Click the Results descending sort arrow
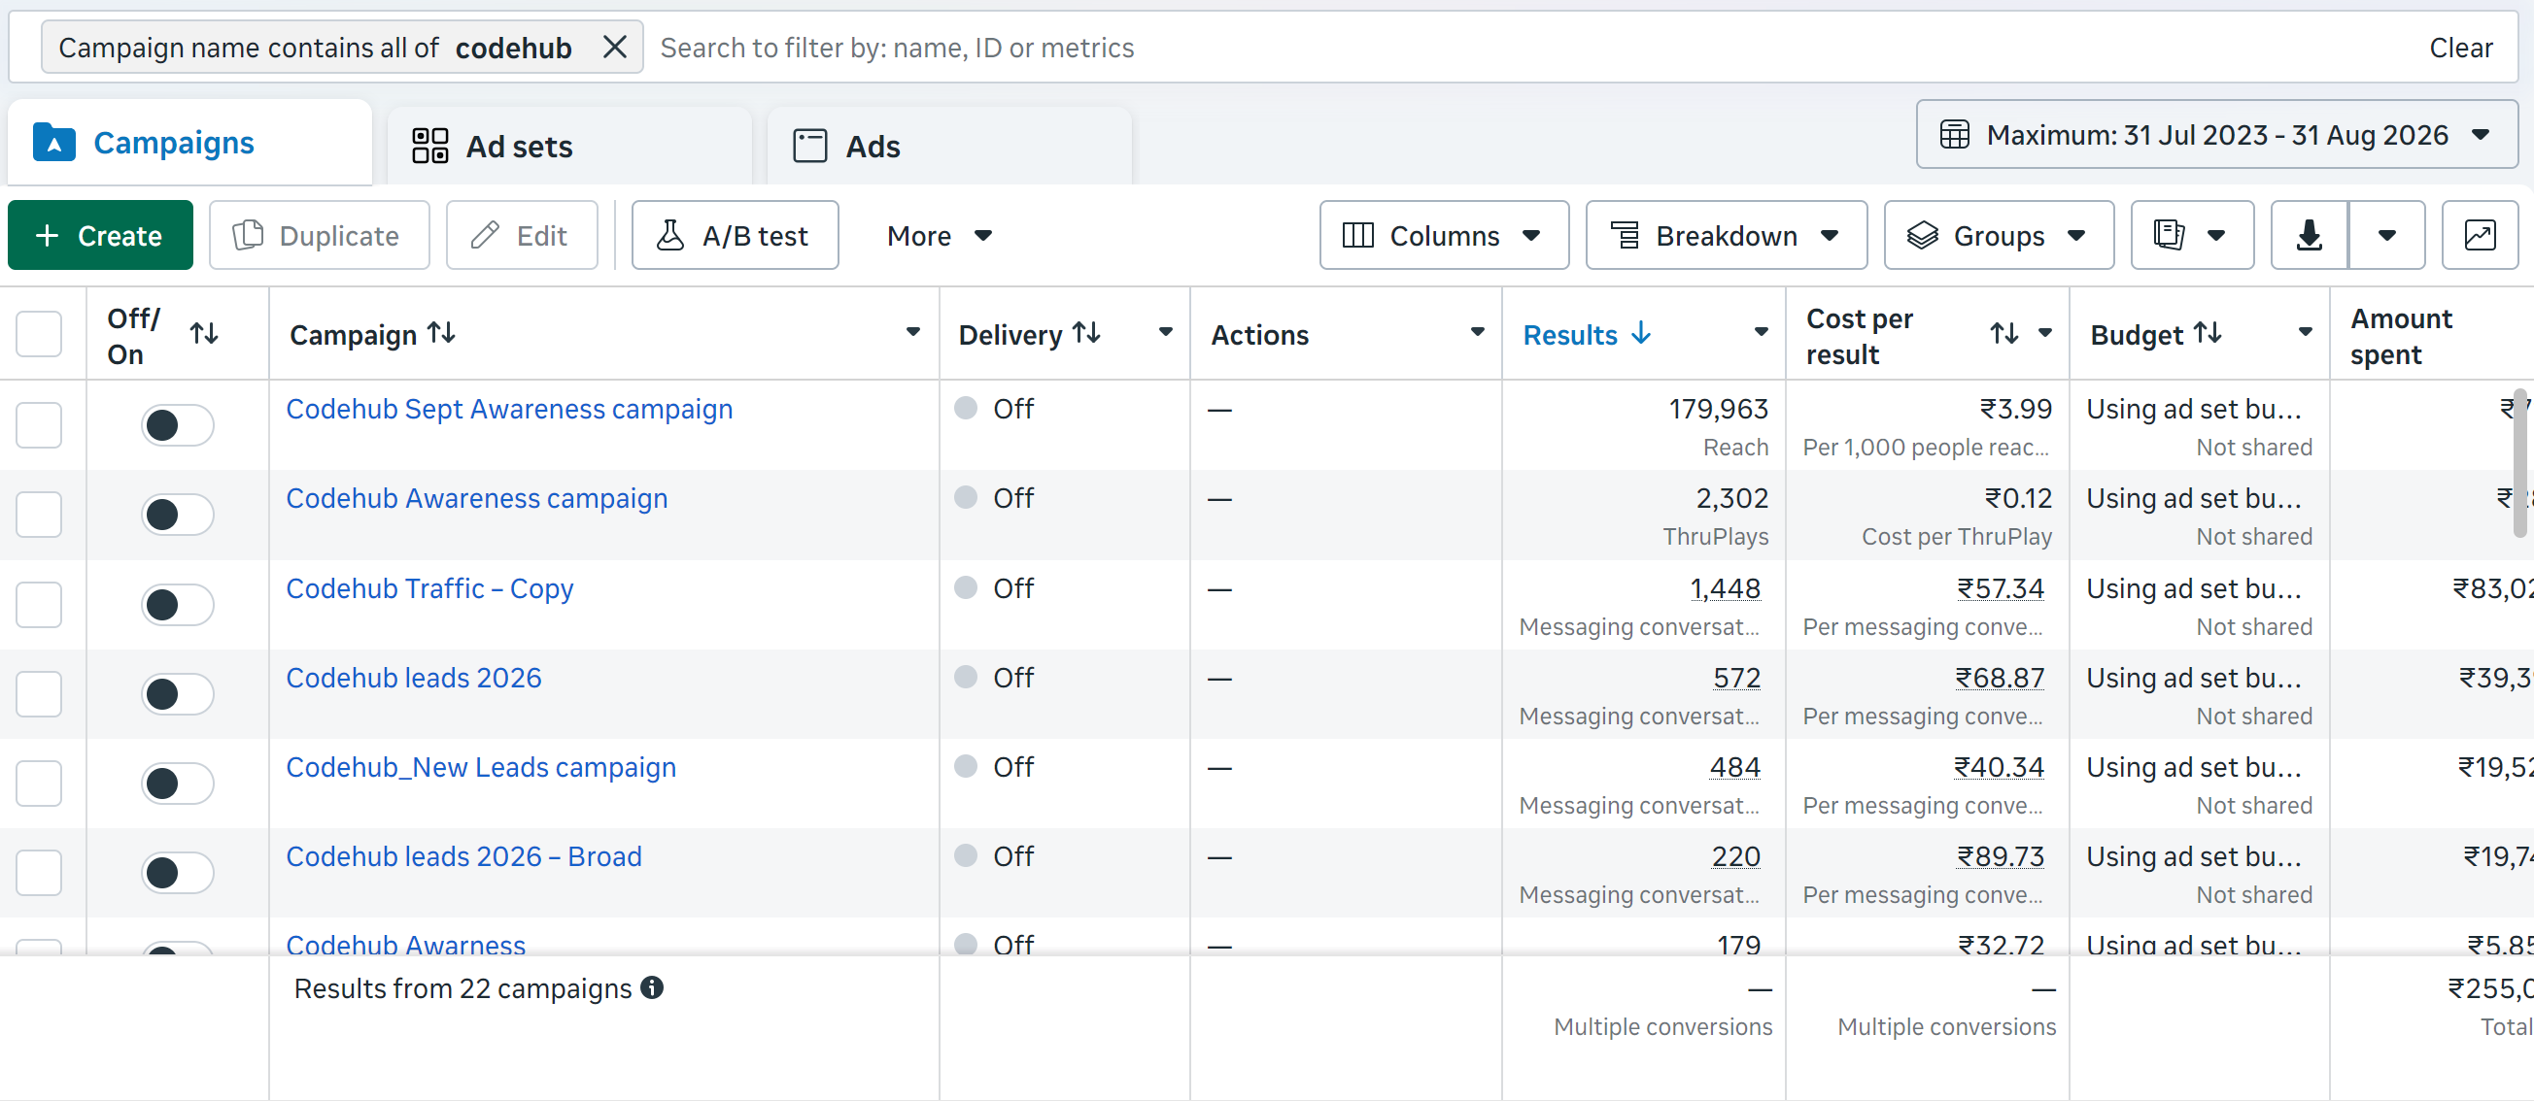This screenshot has width=2534, height=1101. [x=1640, y=334]
